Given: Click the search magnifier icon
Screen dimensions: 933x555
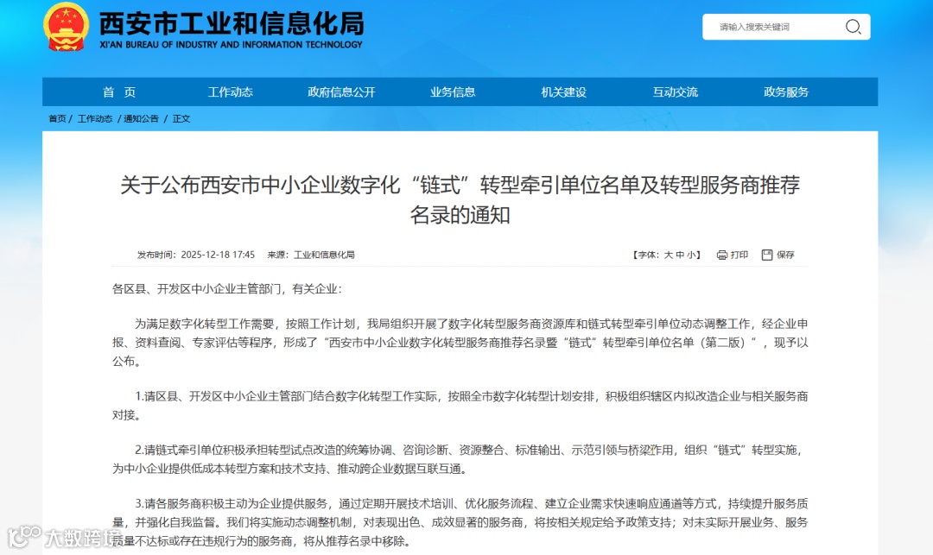Looking at the screenshot, I should 853,27.
